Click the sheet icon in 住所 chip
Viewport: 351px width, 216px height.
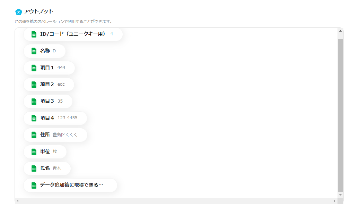pyautogui.click(x=34, y=135)
